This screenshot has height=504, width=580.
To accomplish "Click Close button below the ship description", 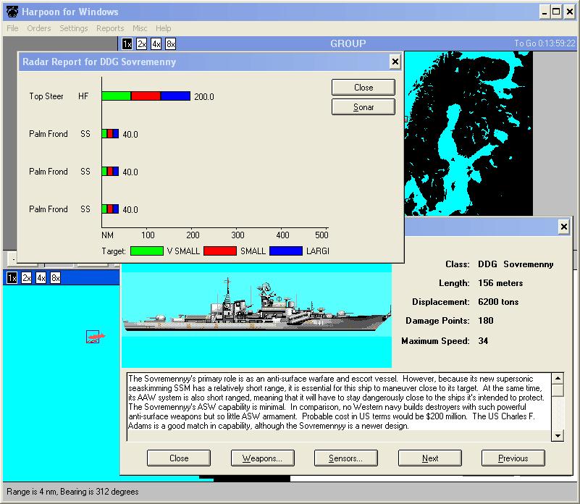I will (x=179, y=458).
